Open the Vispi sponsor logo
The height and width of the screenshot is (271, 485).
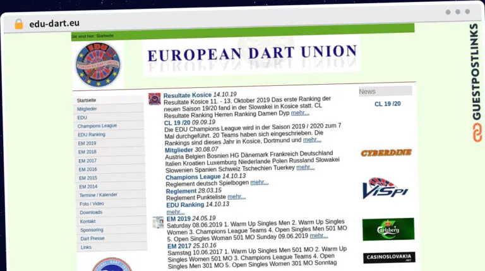tap(385, 188)
